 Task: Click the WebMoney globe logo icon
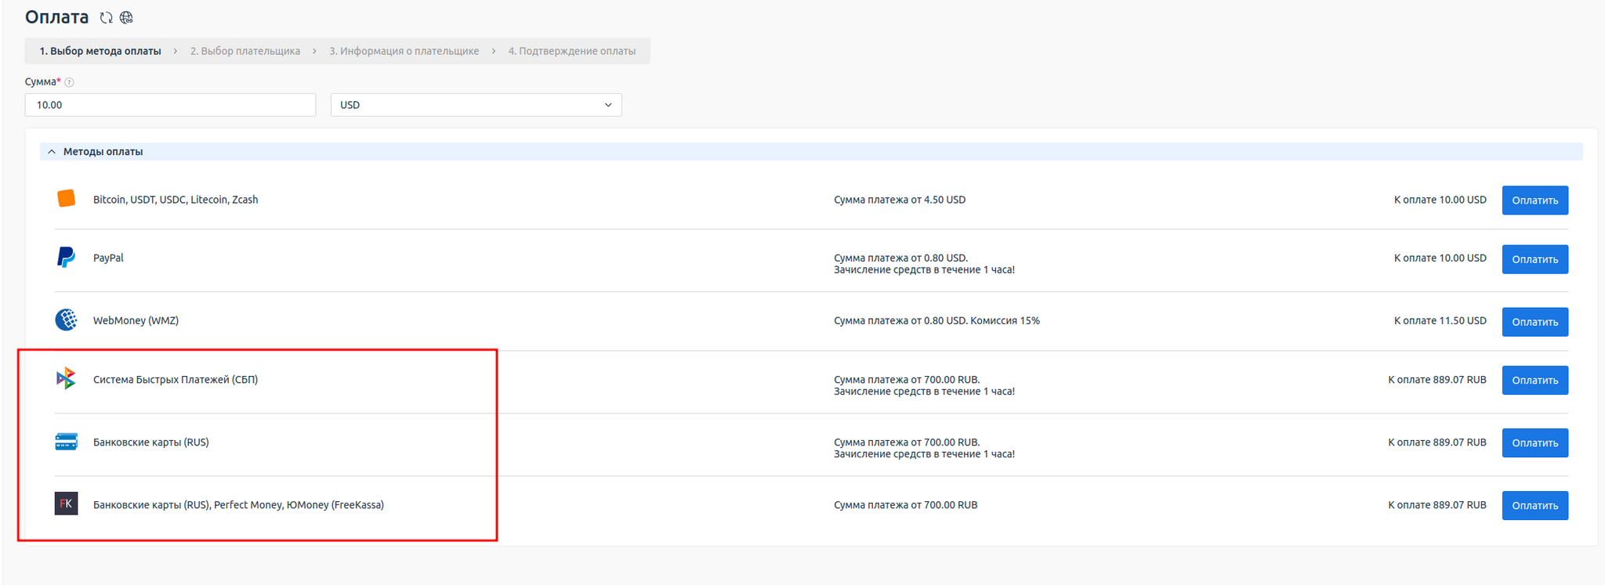click(67, 320)
